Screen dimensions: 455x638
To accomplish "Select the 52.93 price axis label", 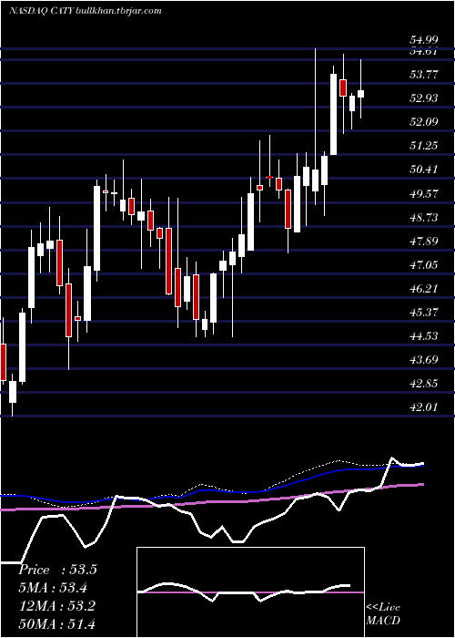I will tap(424, 98).
